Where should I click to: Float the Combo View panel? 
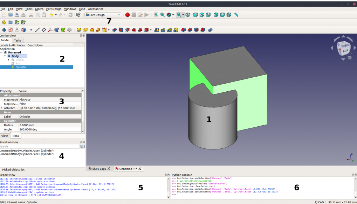click(x=81, y=35)
